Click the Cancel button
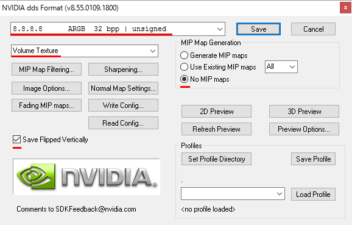 [313, 29]
